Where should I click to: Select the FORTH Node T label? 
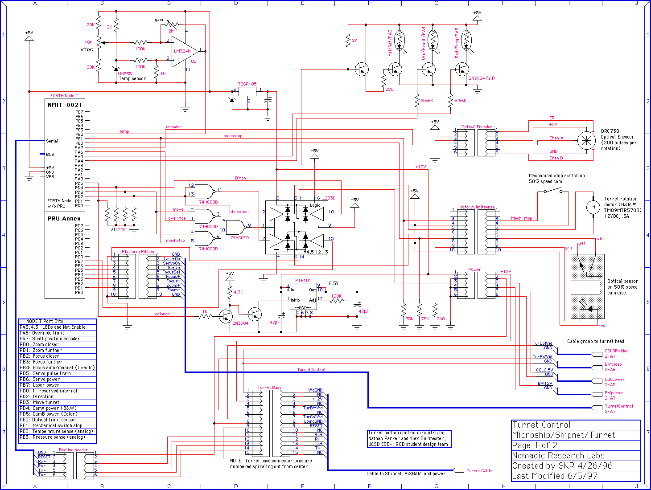[64, 96]
